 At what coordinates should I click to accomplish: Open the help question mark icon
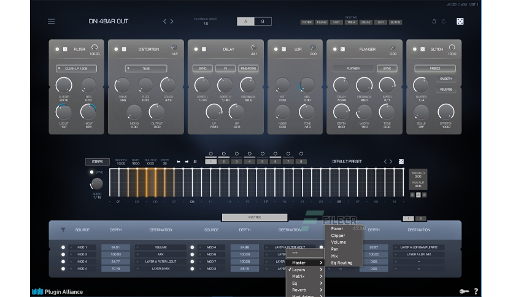(476, 291)
